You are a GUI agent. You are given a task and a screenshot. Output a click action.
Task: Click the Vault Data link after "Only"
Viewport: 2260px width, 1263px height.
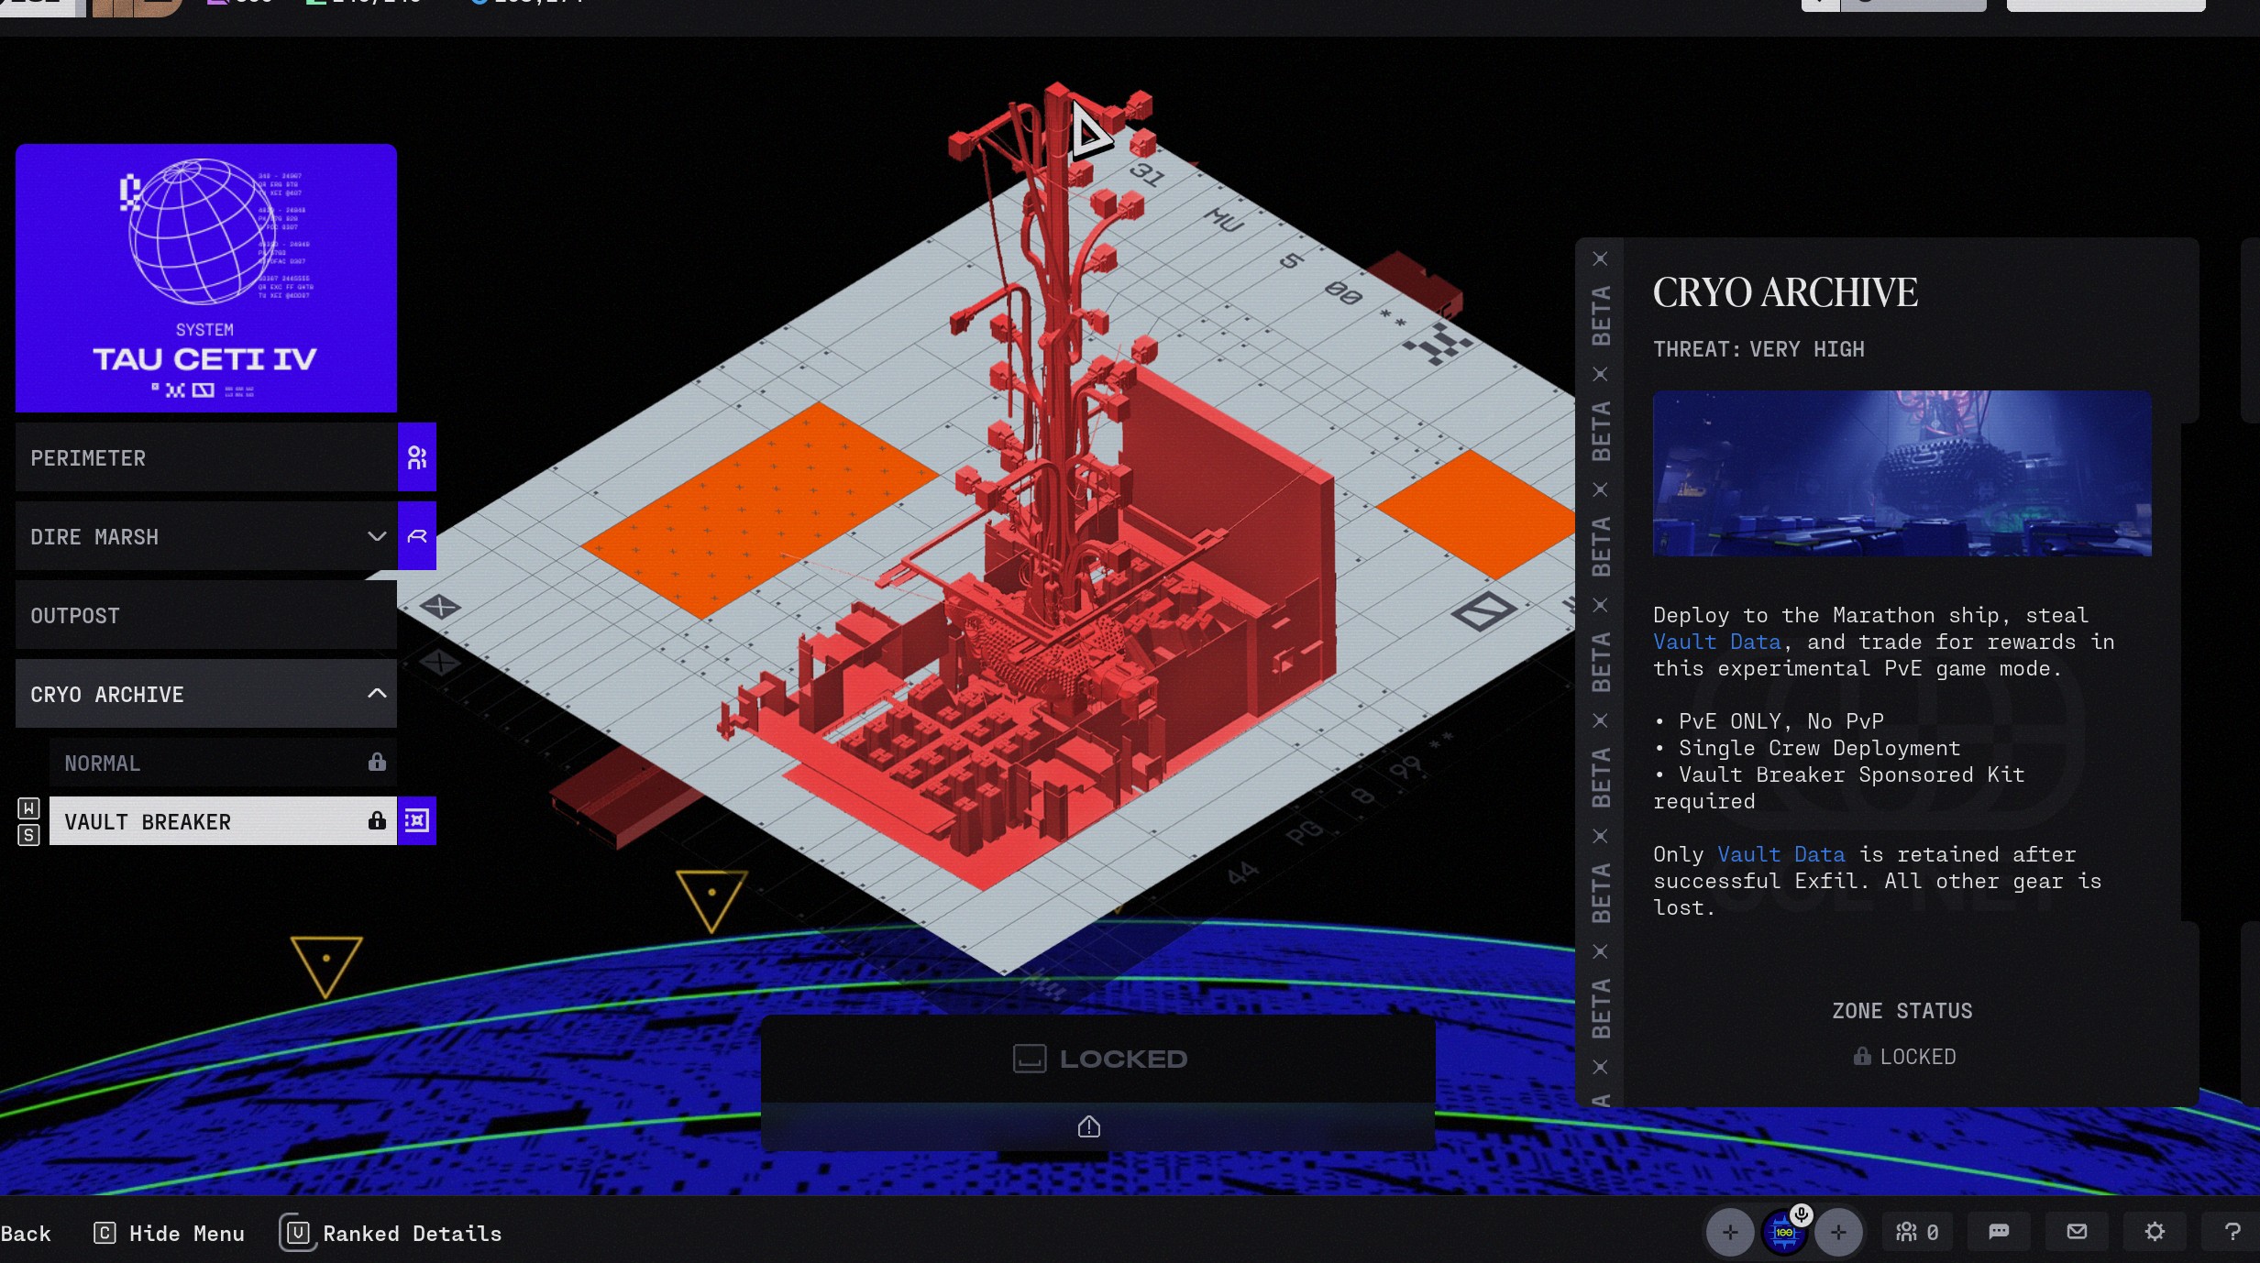1781,854
